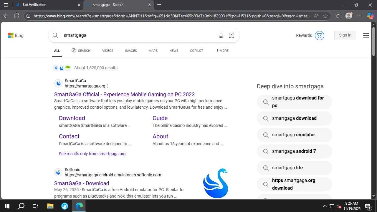Open the SmartGaGa swan logo thumbnail
Screen dimensions: 377x212
click(x=216, y=183)
